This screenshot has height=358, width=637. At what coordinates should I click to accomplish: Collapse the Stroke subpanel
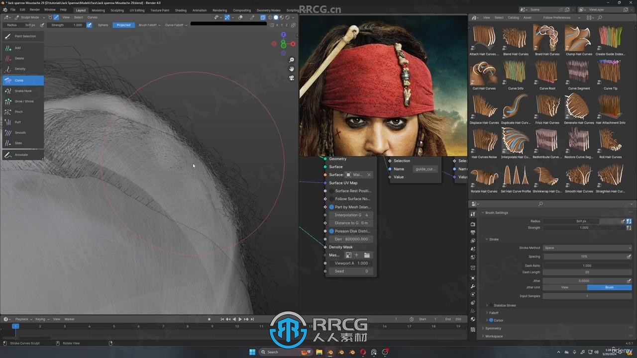coord(492,239)
